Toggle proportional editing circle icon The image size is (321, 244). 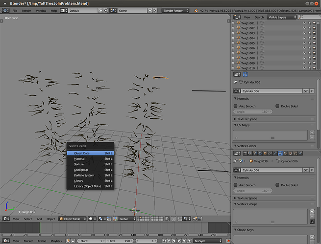click(x=173, y=219)
